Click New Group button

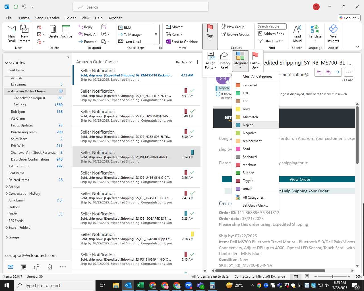click(233, 27)
